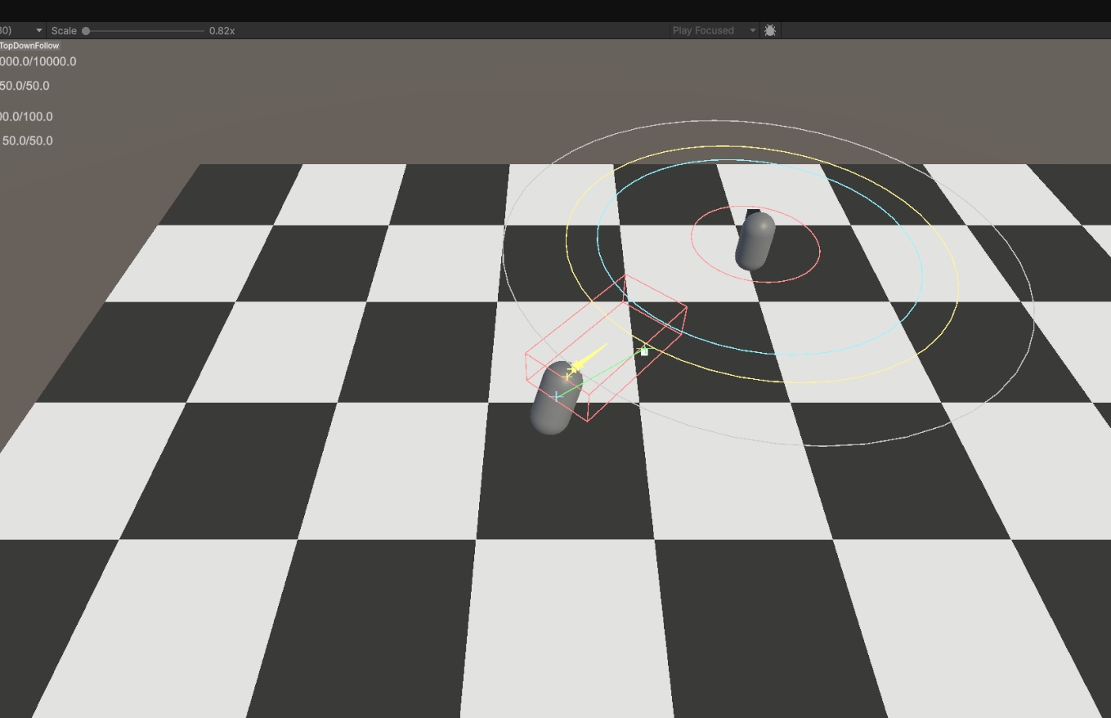Viewport: 1111px width, 718px height.
Task: Click the 100.0/100.0 stat readout
Action: tap(26, 117)
